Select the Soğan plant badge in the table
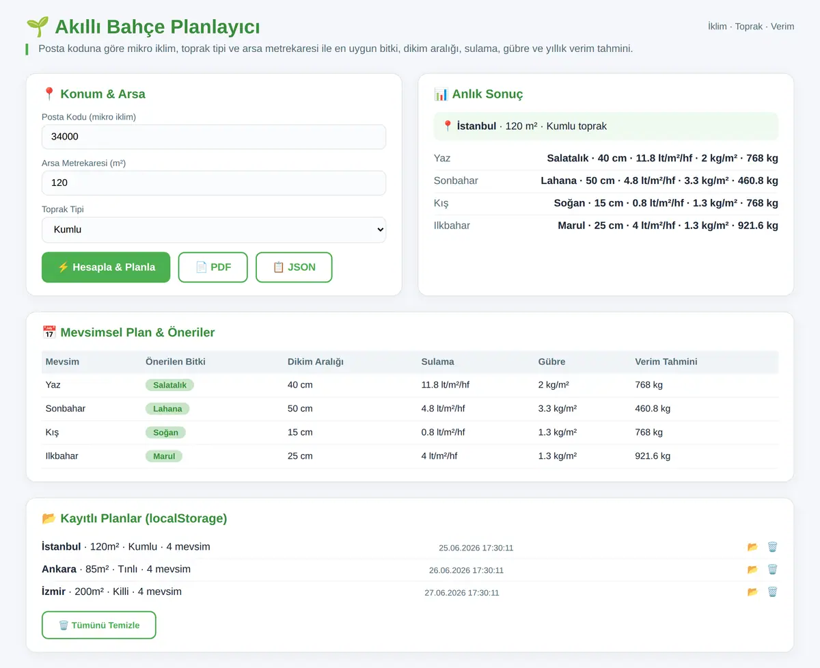 pyautogui.click(x=165, y=433)
